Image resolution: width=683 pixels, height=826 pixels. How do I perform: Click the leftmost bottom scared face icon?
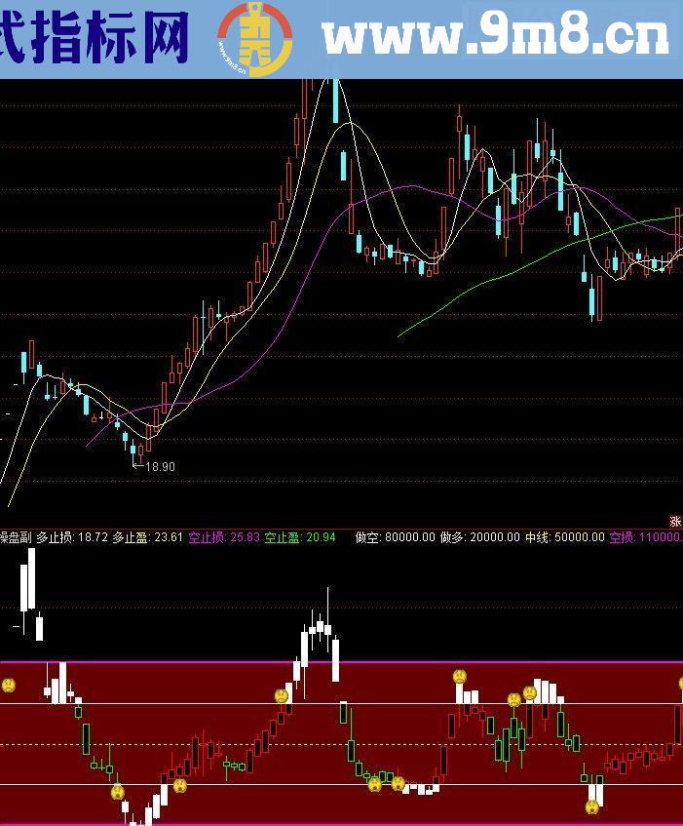click(117, 792)
